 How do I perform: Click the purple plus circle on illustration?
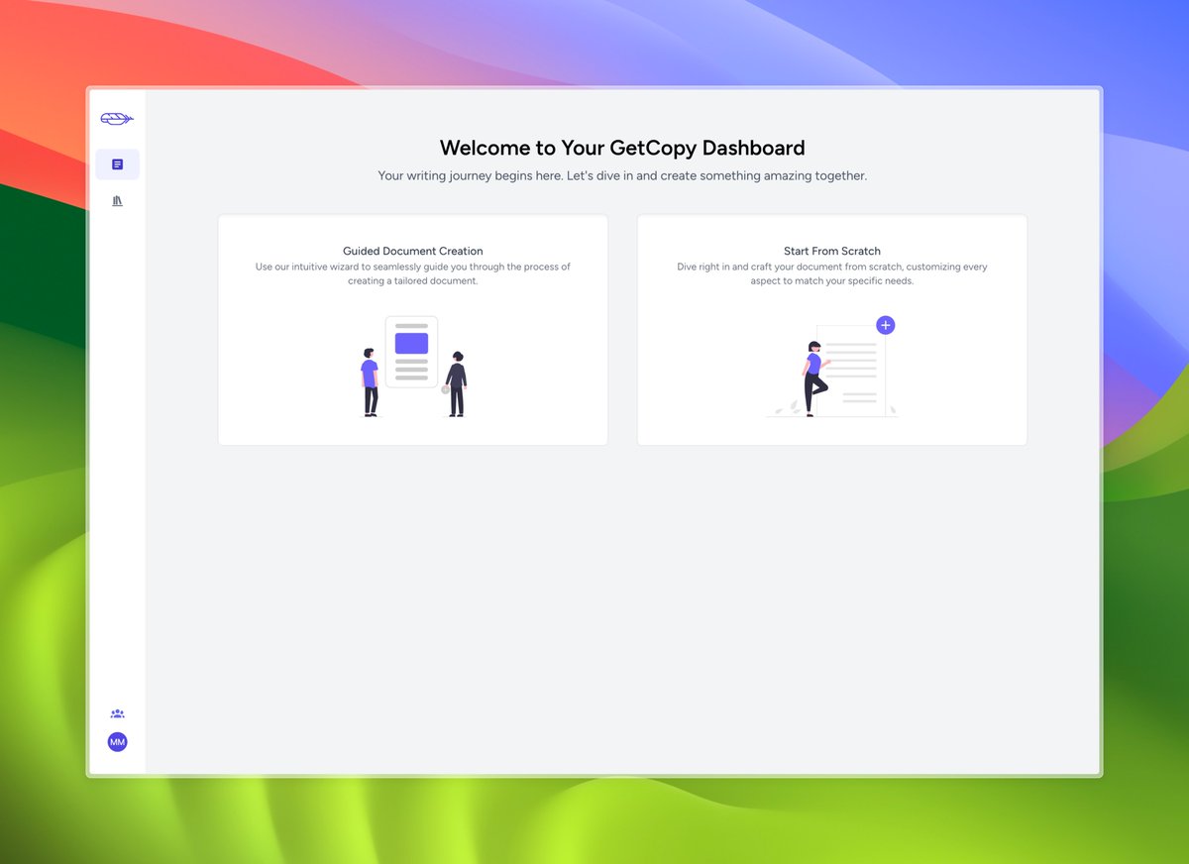[x=886, y=325]
